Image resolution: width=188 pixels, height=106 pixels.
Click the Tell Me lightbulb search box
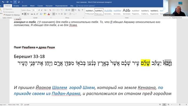click(x=85, y=6)
